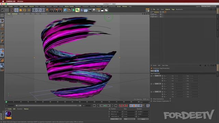Add a Light object icon
Screen dimensions: 219x123
[x=94, y=10]
